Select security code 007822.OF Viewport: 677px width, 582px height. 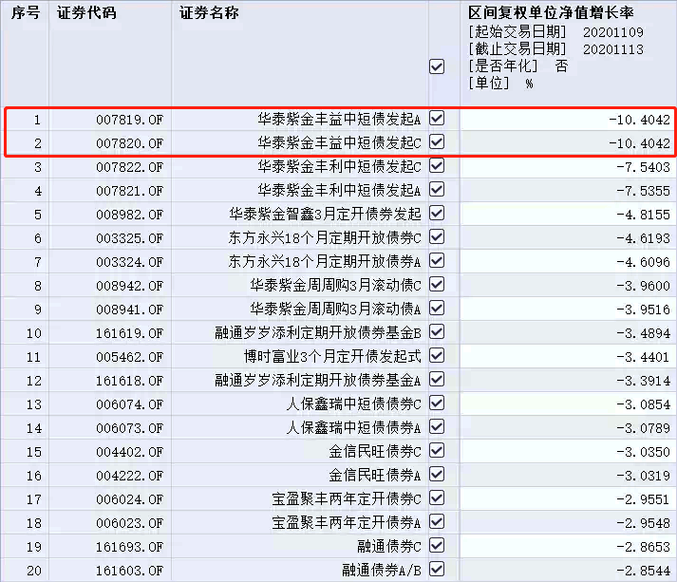click(129, 167)
